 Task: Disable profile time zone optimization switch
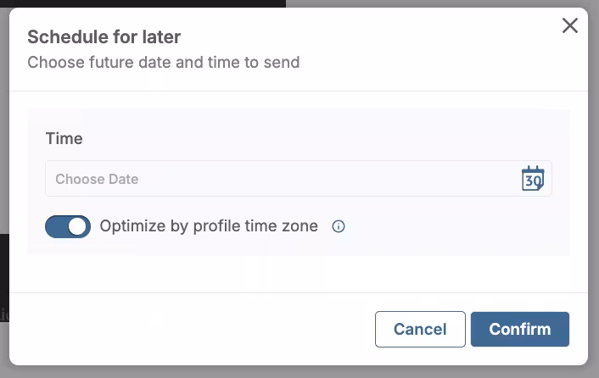pyautogui.click(x=68, y=226)
